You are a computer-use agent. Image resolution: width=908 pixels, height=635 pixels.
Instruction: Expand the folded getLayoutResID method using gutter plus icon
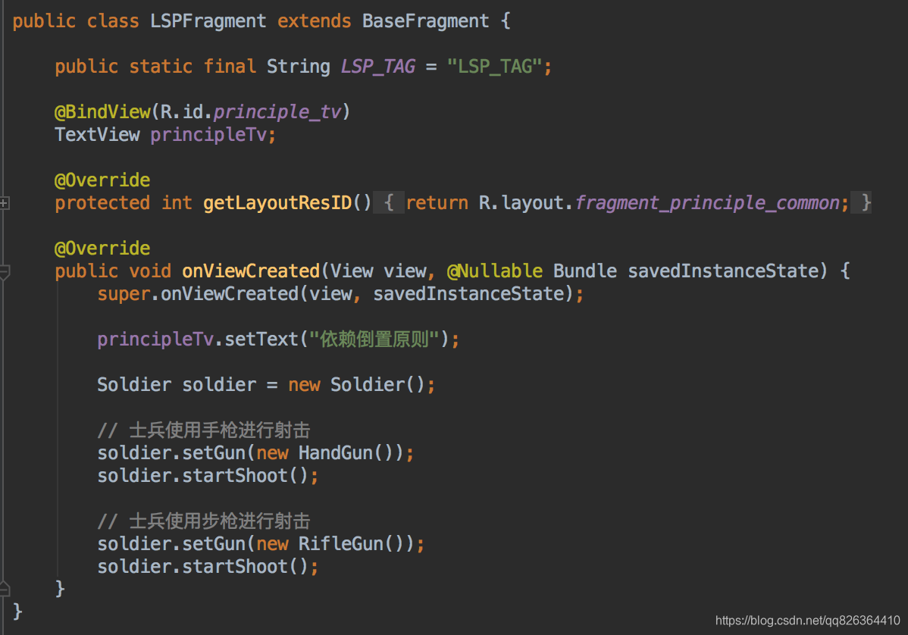4,203
